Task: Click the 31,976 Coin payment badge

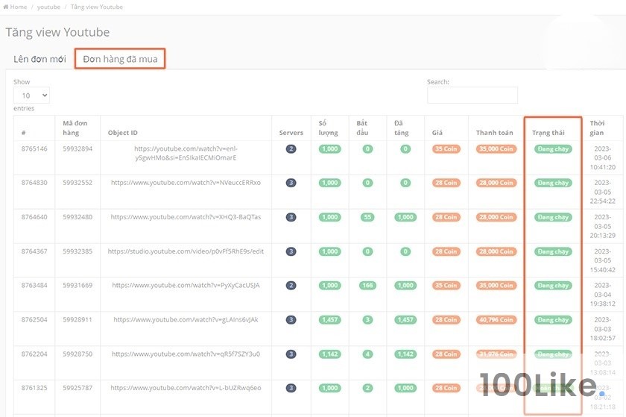Action: coord(496,354)
